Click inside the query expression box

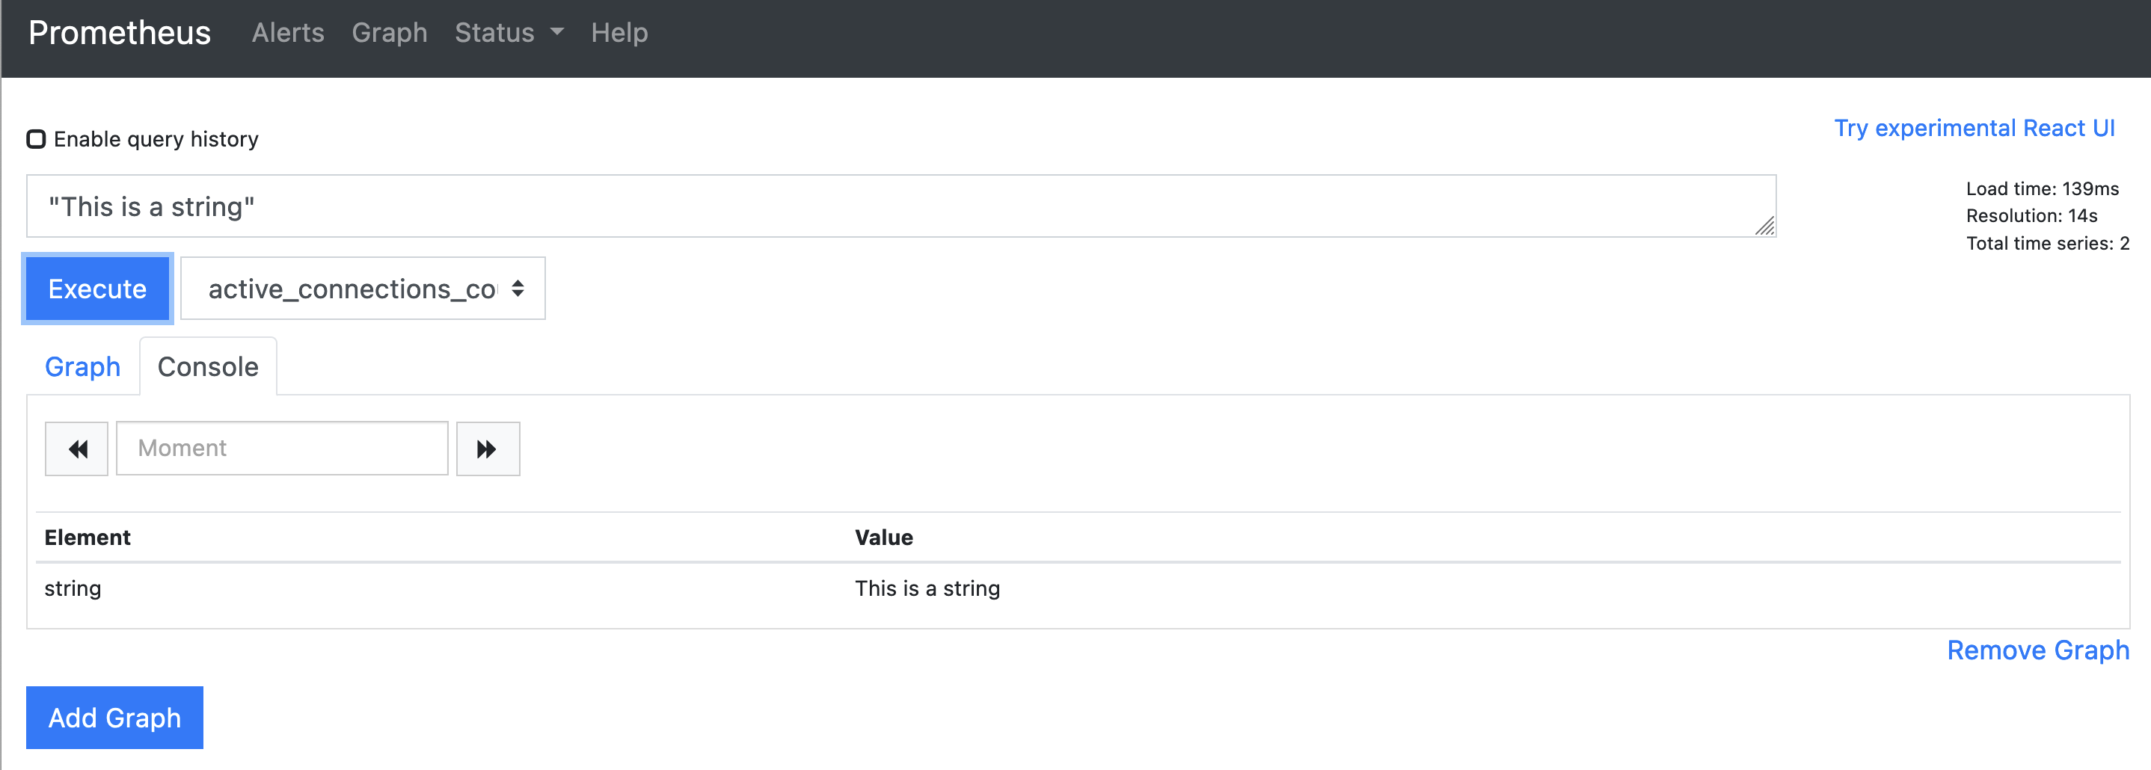pyautogui.click(x=901, y=206)
